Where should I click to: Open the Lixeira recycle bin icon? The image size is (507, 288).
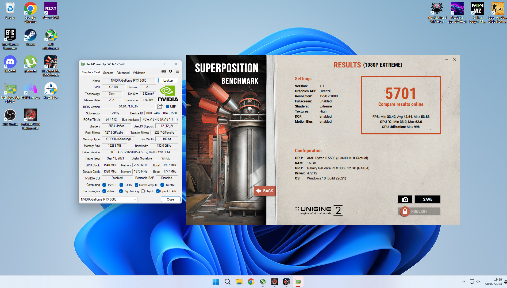tap(10, 11)
